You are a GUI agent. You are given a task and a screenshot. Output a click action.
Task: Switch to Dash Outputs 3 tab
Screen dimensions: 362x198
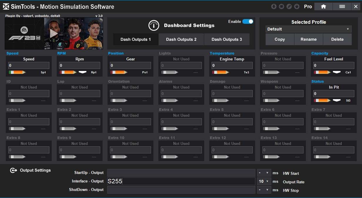point(227,39)
